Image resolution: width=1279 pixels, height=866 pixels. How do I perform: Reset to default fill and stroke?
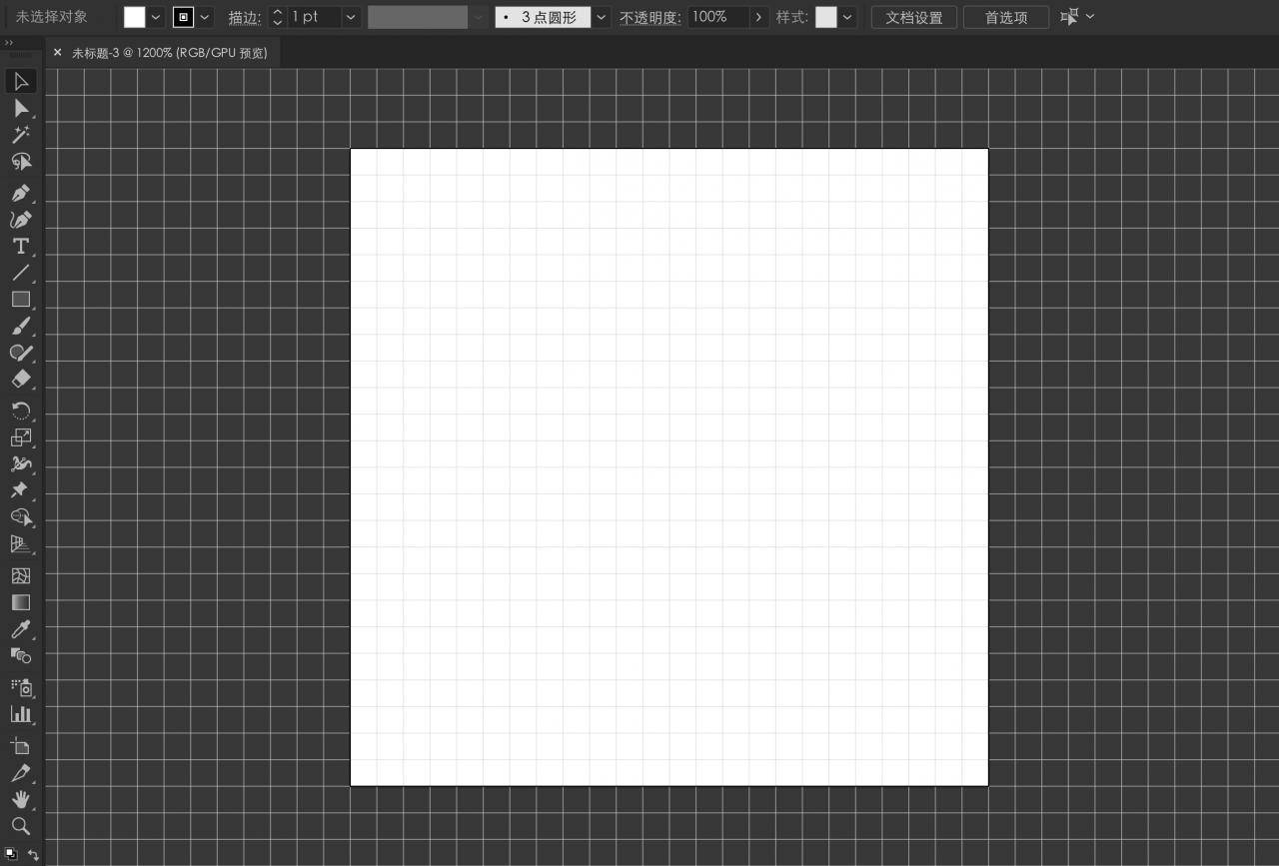[x=11, y=854]
